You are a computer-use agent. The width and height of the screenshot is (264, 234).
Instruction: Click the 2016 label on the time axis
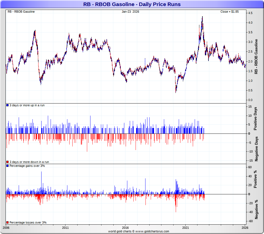[125, 228]
